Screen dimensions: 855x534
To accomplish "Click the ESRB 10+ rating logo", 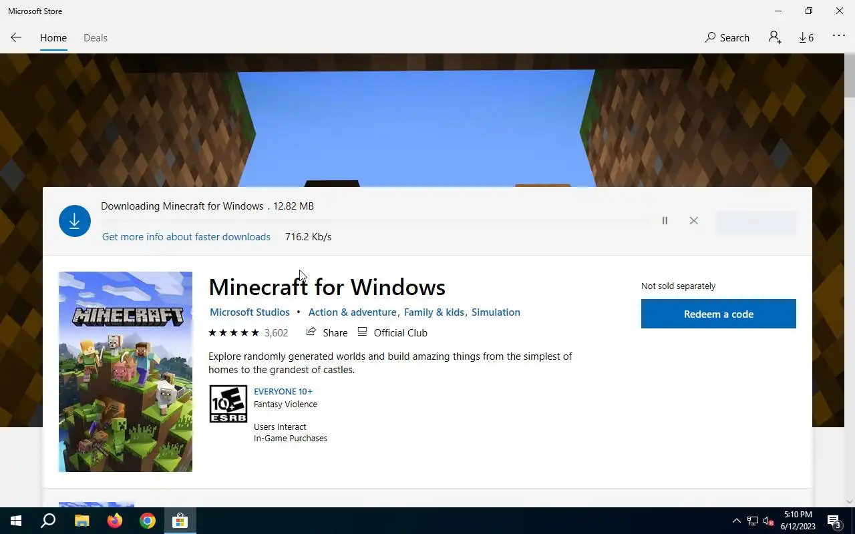I will coord(228,404).
